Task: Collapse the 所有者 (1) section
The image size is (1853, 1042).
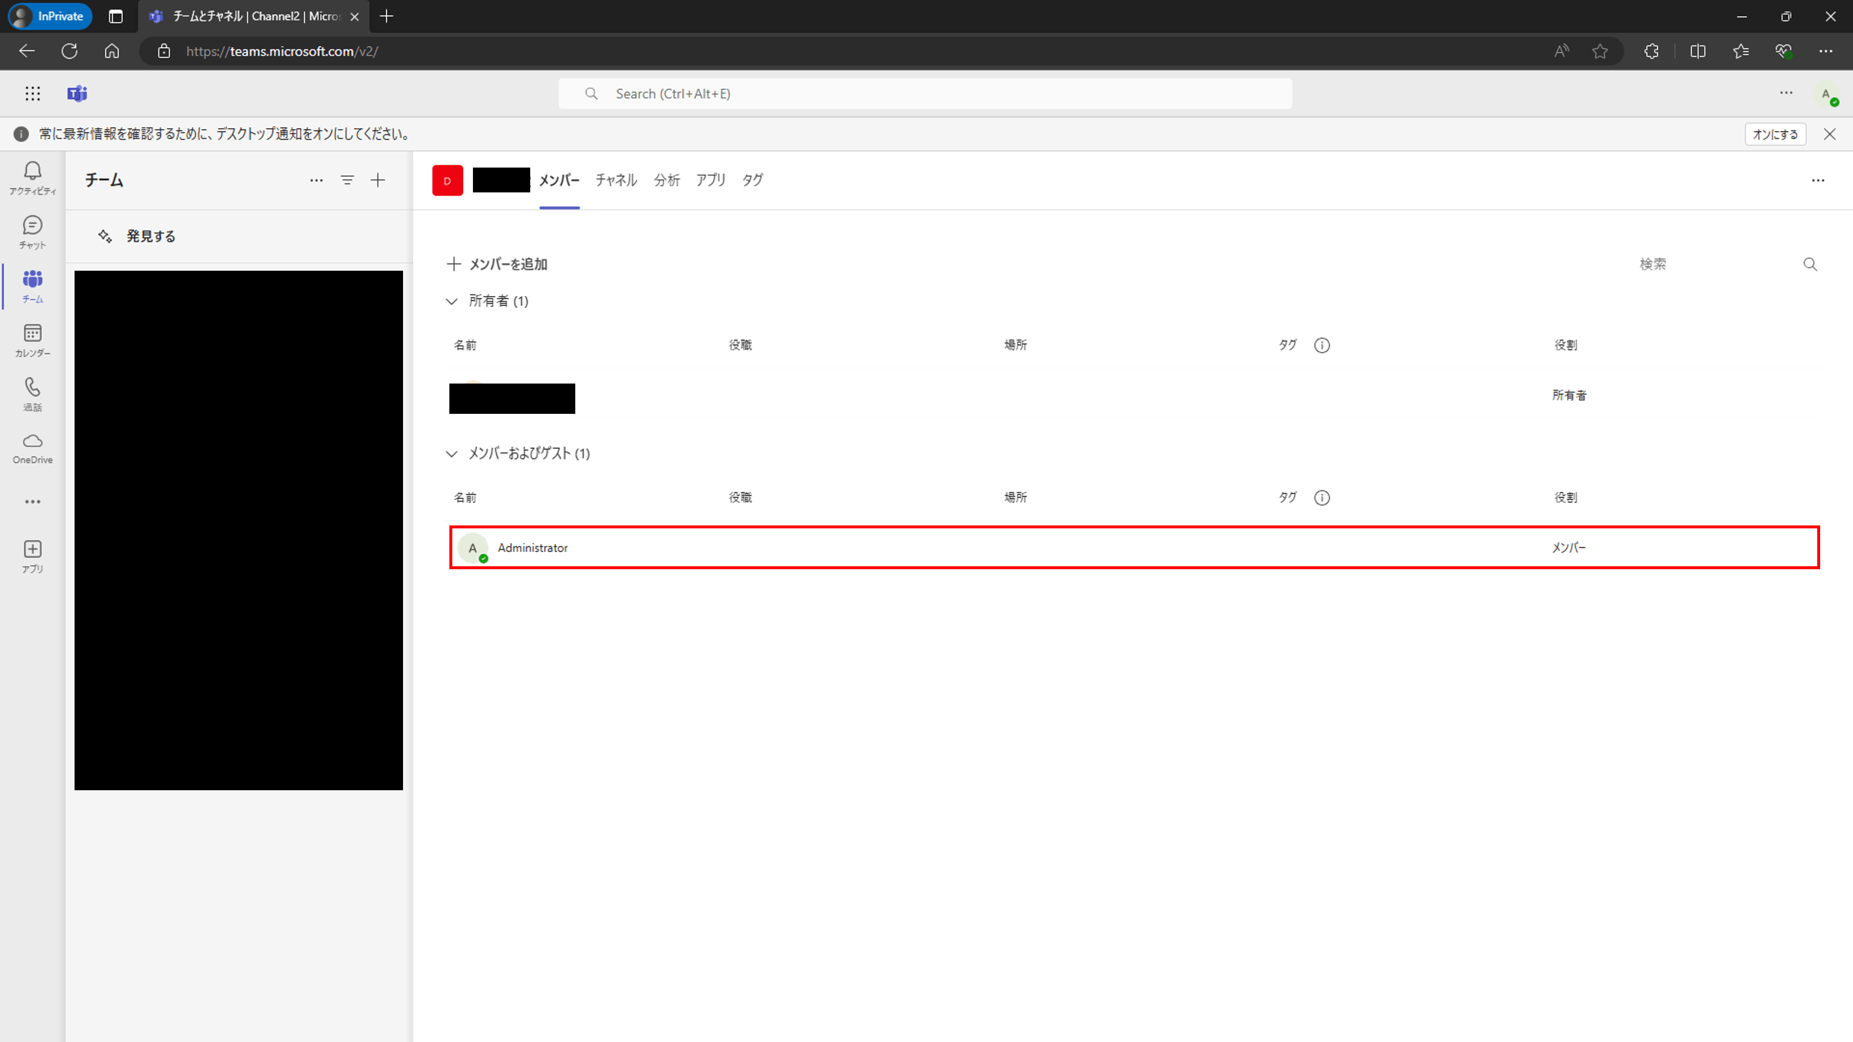Action: click(452, 301)
